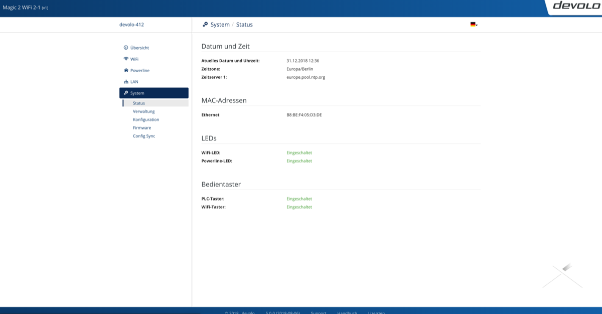The image size is (602, 314).
Task: Click the WiFi-LED Eingeschaltet status value
Action: point(299,152)
